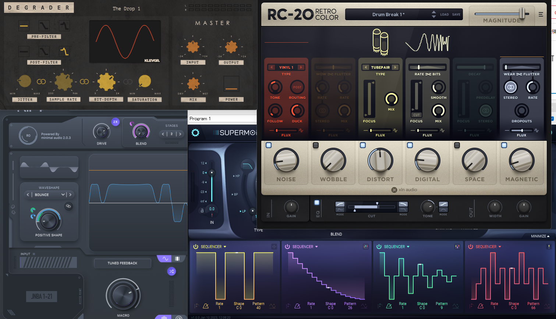The image size is (556, 319).
Task: Toggle the Digital module checkbox
Action: 410,145
